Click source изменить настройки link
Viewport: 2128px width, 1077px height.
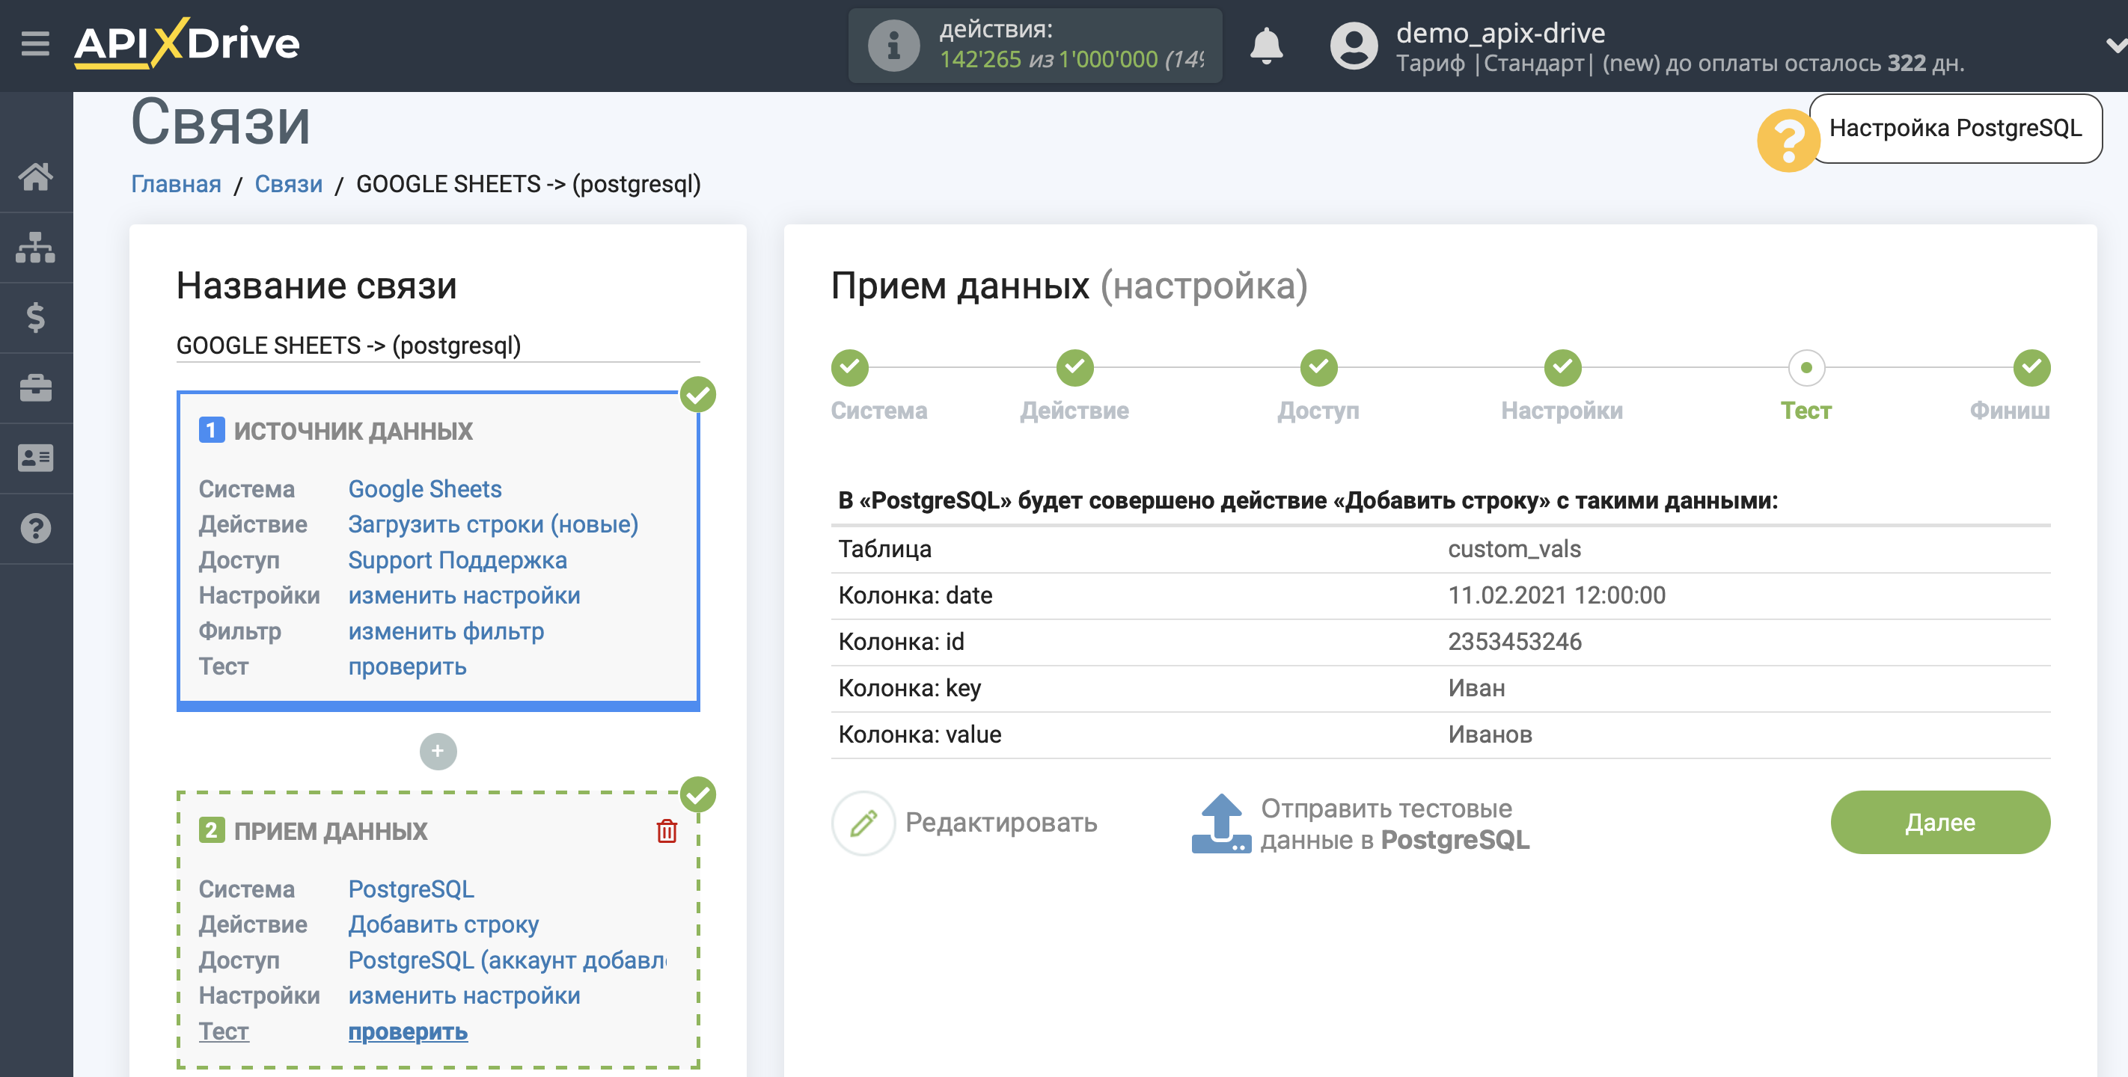[464, 595]
